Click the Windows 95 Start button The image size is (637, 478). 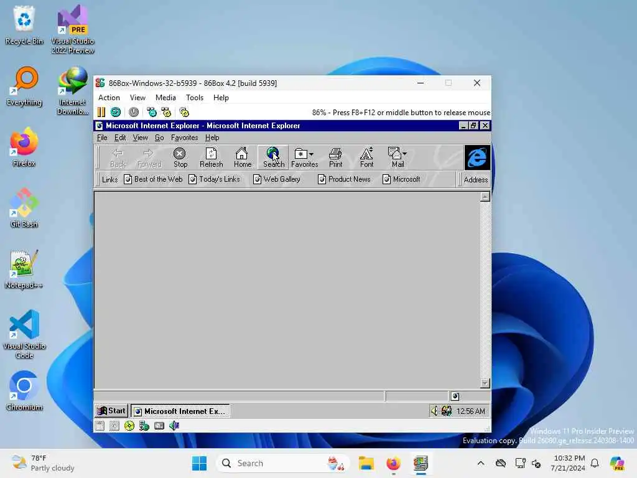tap(111, 411)
